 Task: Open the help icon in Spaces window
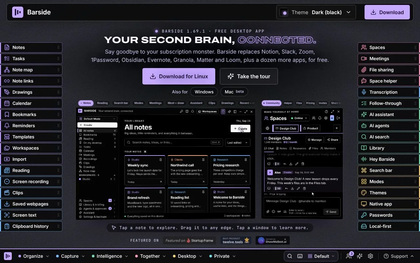point(326,112)
